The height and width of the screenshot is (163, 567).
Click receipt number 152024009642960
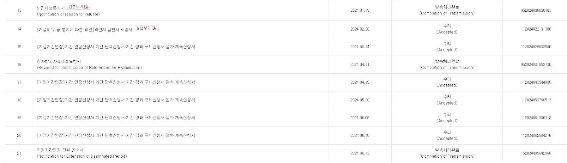click(536, 153)
